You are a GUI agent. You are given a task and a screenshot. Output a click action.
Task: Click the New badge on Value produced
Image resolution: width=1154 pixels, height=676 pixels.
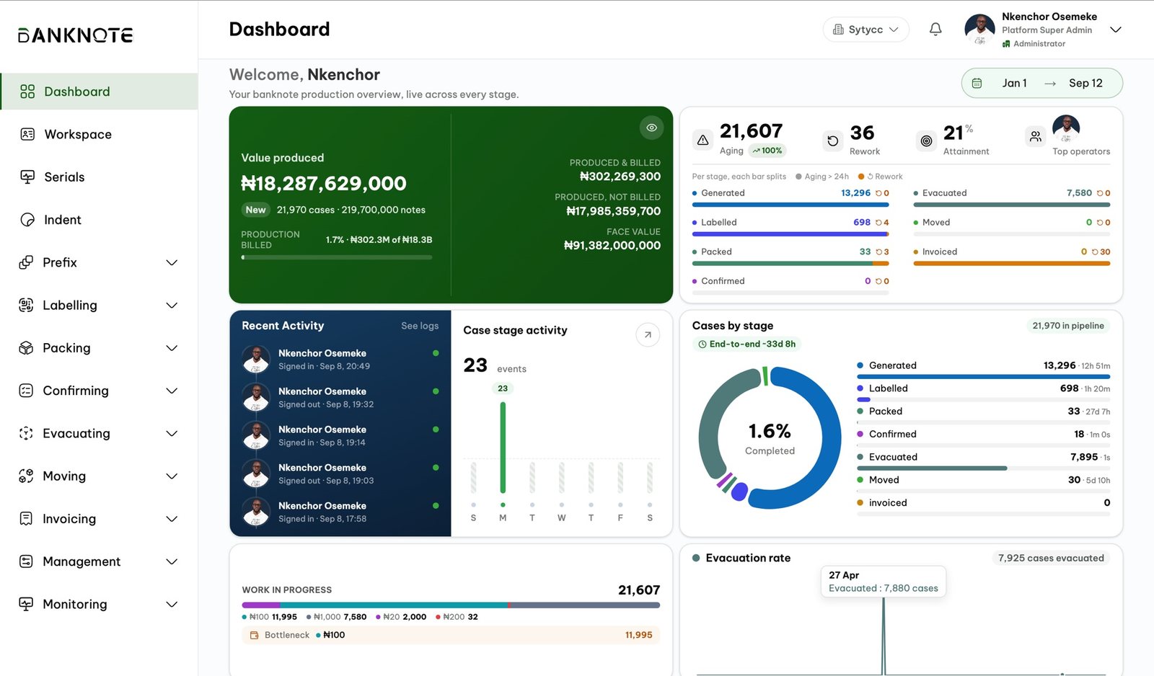point(255,210)
